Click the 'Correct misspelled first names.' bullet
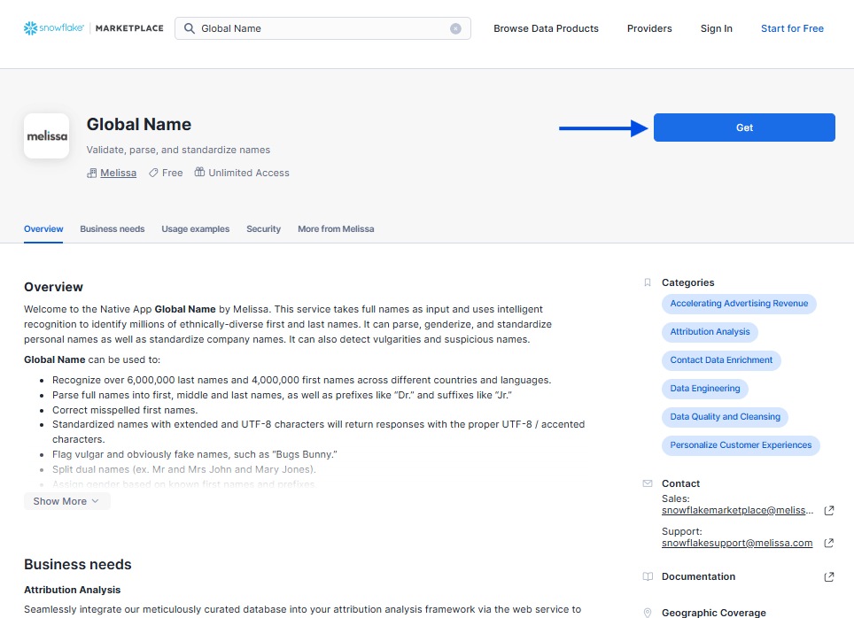The width and height of the screenshot is (854, 618). (x=125, y=410)
